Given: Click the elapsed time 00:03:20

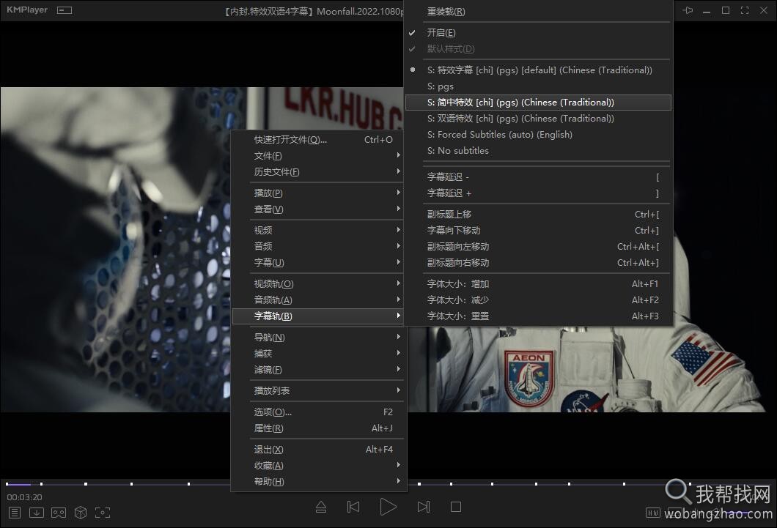Looking at the screenshot, I should [x=24, y=497].
